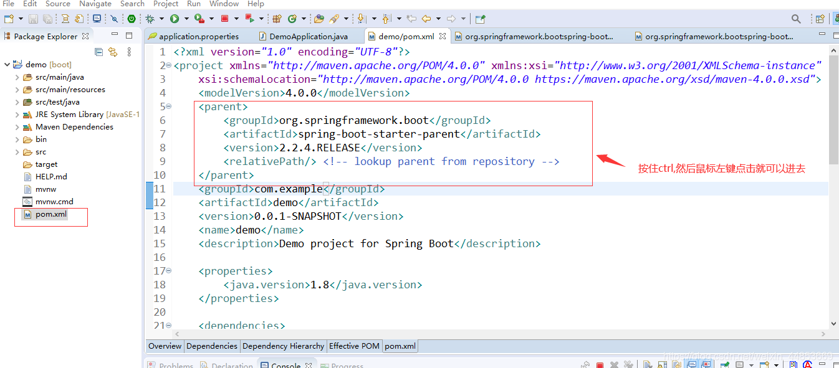Click the New Java Class icon
The height and width of the screenshot is (368, 839).
pos(292,19)
